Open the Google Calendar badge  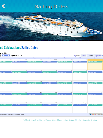[95, 114]
